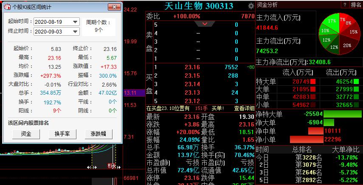Click the 主力流出 value 74253.2
The height and width of the screenshot is (185, 363).
coord(267,51)
